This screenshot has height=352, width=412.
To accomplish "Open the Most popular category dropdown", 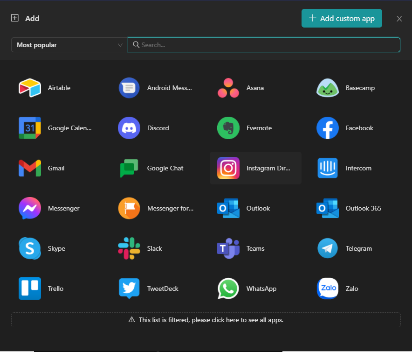I will (x=69, y=45).
